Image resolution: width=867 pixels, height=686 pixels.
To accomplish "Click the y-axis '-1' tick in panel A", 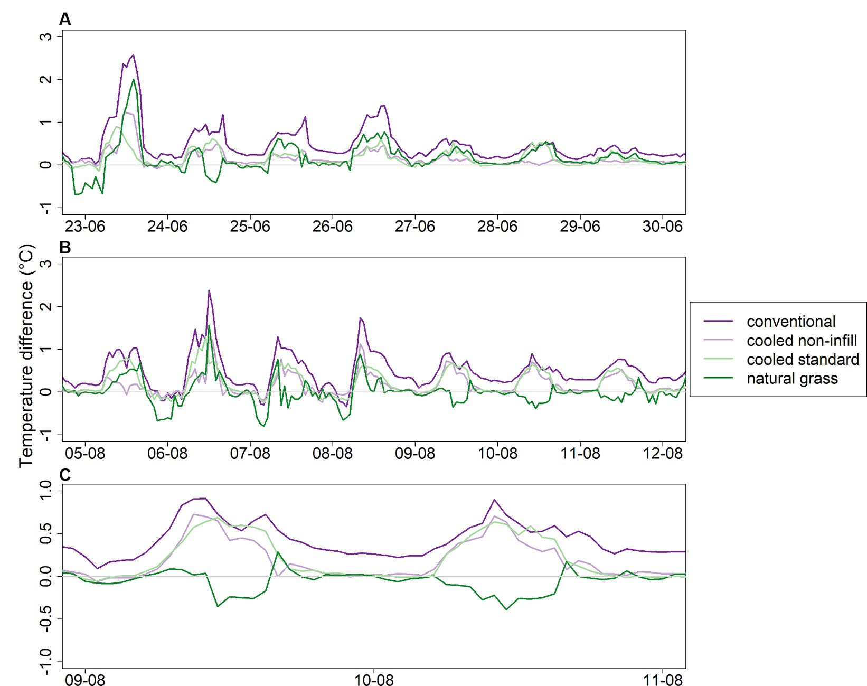I will (x=47, y=208).
